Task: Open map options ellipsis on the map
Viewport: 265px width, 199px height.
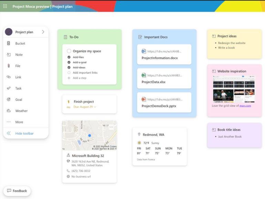Action: tap(111, 127)
